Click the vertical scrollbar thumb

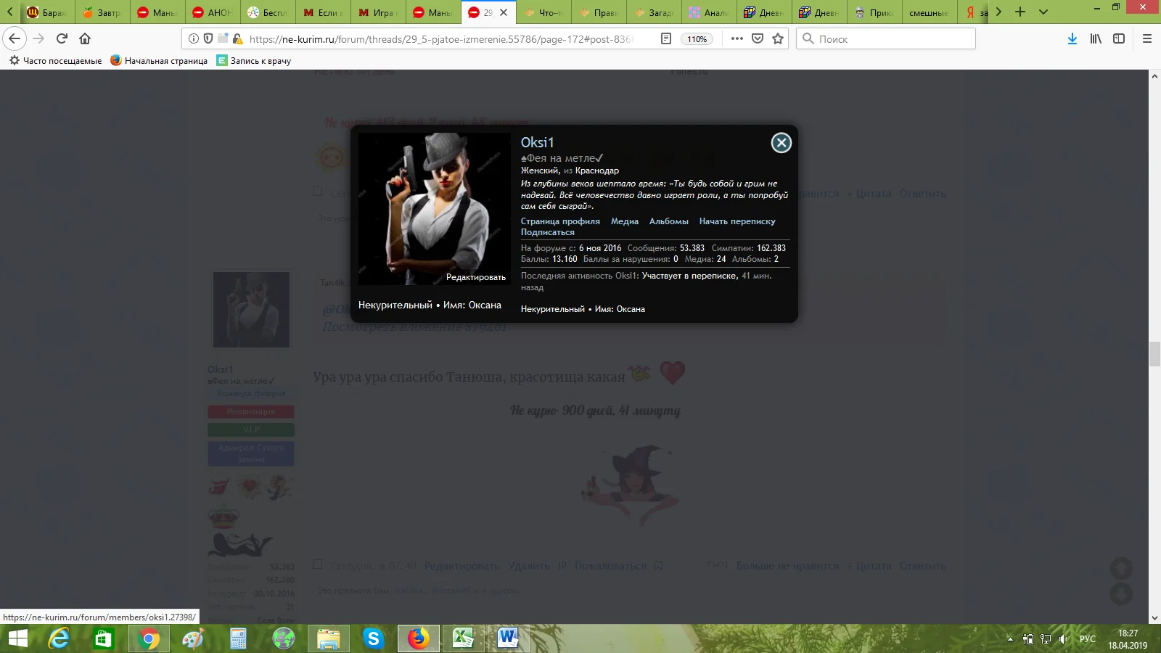click(1154, 354)
